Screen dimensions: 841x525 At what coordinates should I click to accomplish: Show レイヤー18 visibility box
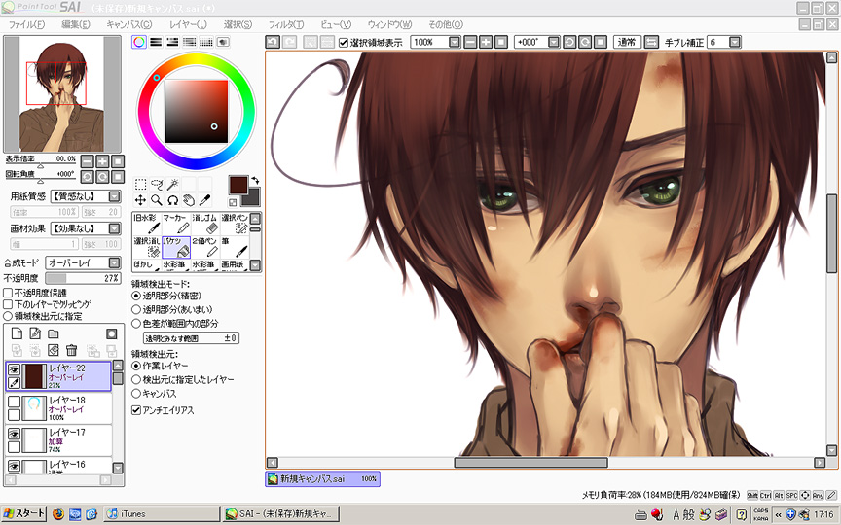[x=14, y=402]
